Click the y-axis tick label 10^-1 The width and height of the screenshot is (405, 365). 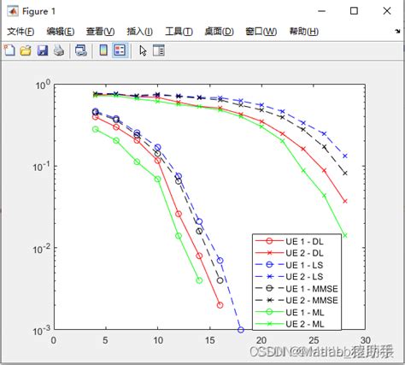pyautogui.click(x=41, y=166)
